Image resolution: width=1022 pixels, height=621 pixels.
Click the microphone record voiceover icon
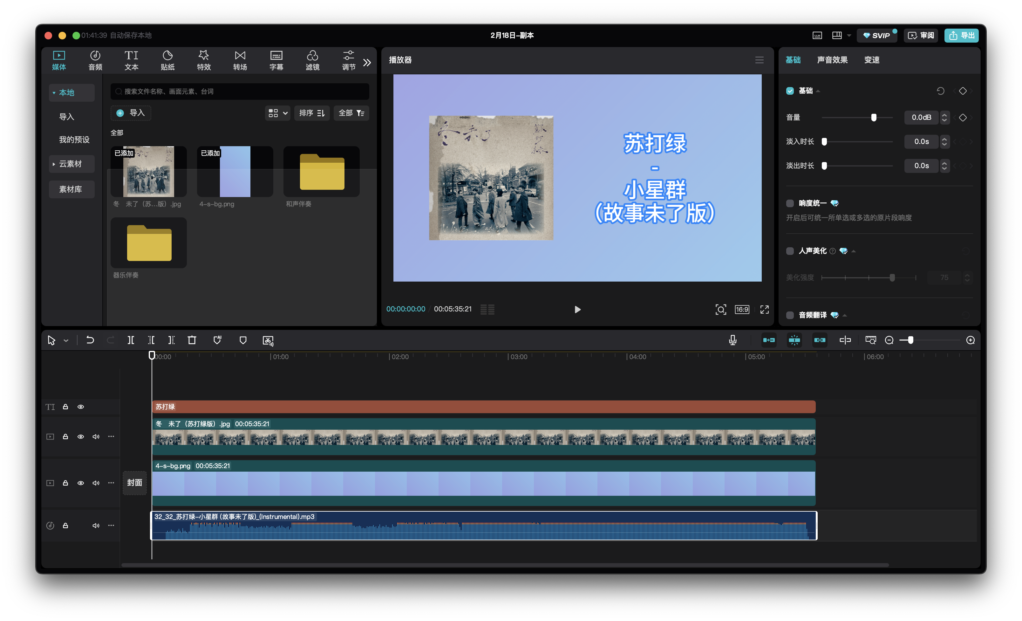point(733,340)
